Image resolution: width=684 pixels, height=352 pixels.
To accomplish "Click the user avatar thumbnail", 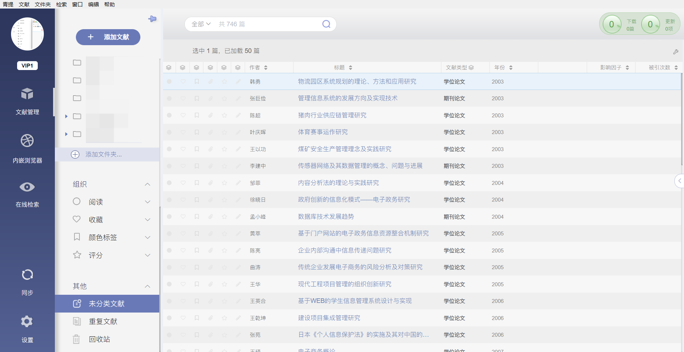I will pos(27,34).
